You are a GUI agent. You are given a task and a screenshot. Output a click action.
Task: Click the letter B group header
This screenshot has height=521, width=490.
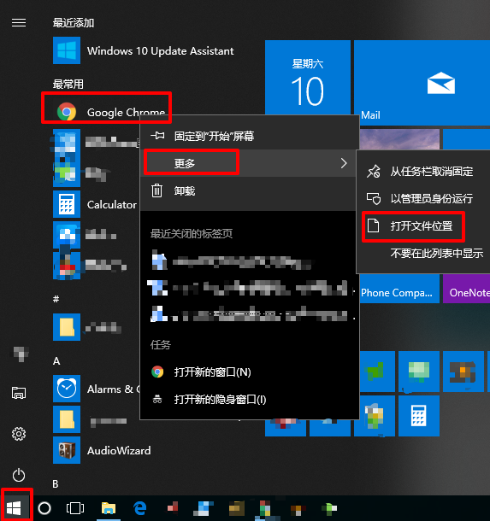(x=56, y=483)
